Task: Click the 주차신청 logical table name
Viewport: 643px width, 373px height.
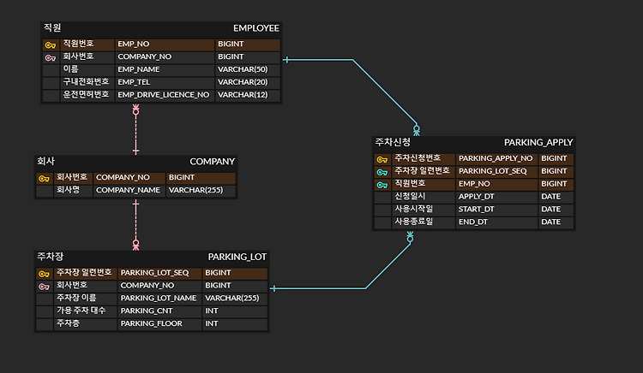Action: tap(393, 142)
